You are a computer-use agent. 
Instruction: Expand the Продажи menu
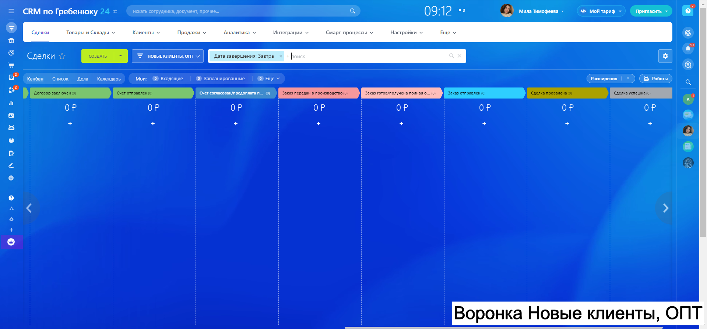click(192, 32)
